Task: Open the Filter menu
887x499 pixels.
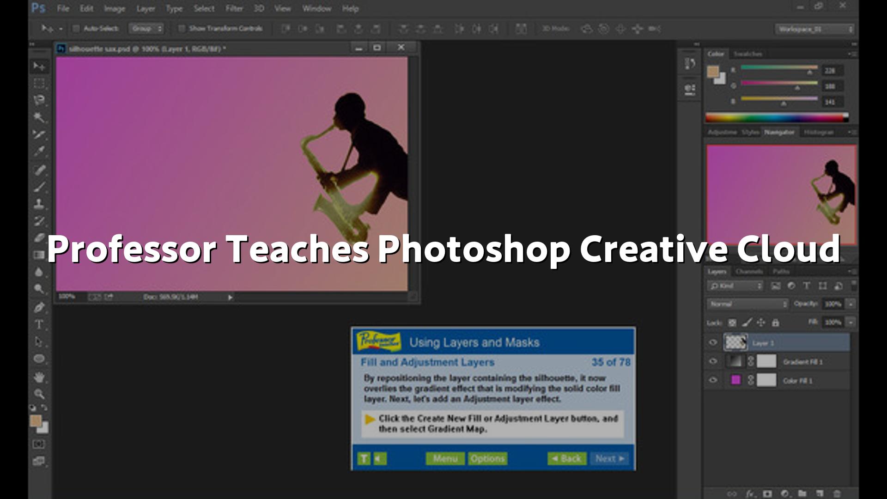Action: pyautogui.click(x=234, y=8)
